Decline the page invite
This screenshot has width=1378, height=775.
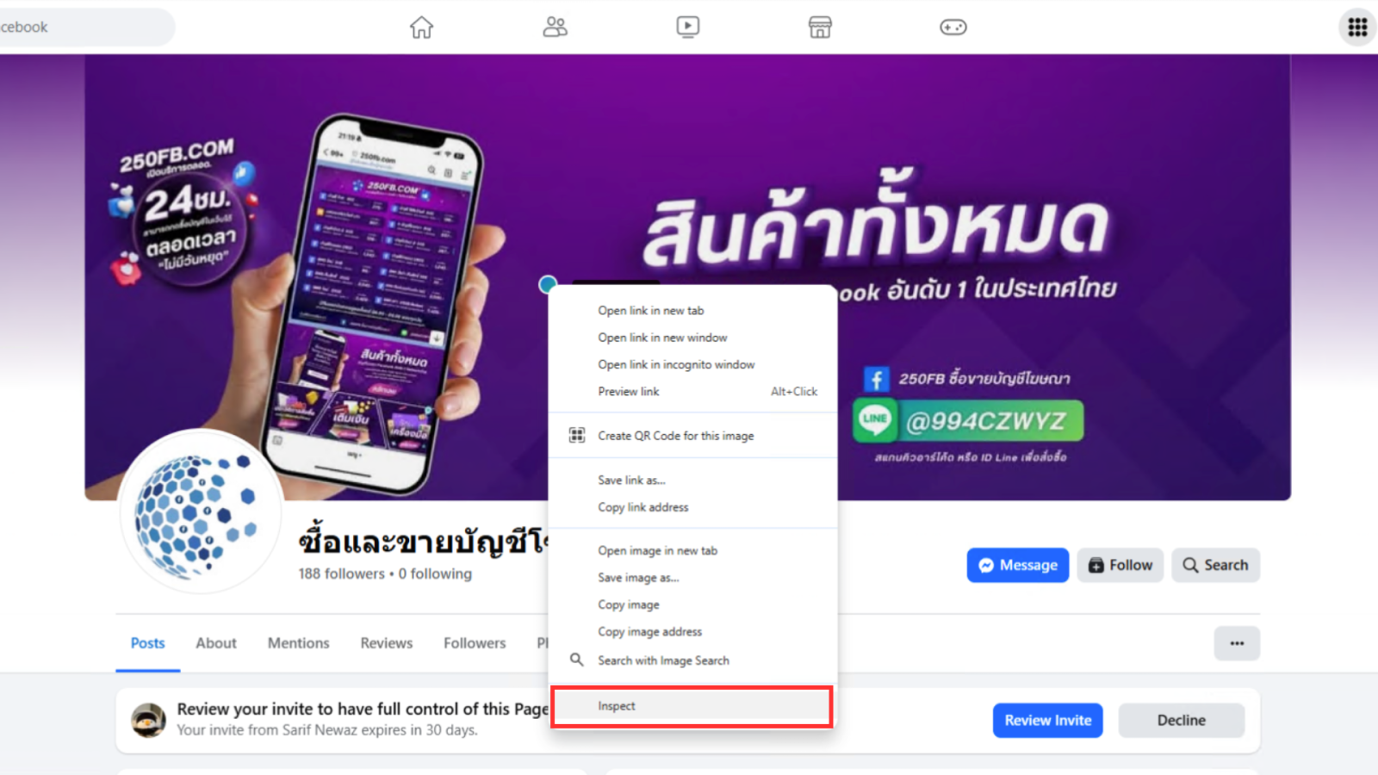pyautogui.click(x=1181, y=721)
